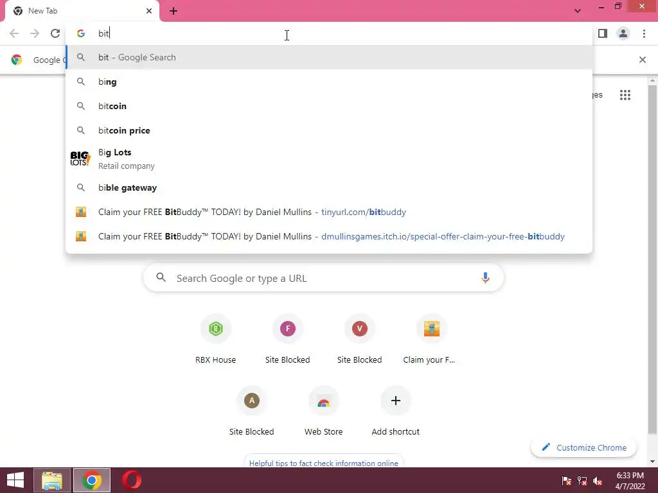Viewport: 658px width, 493px height.
Task: Toggle the side panel icon
Action: 603,33
